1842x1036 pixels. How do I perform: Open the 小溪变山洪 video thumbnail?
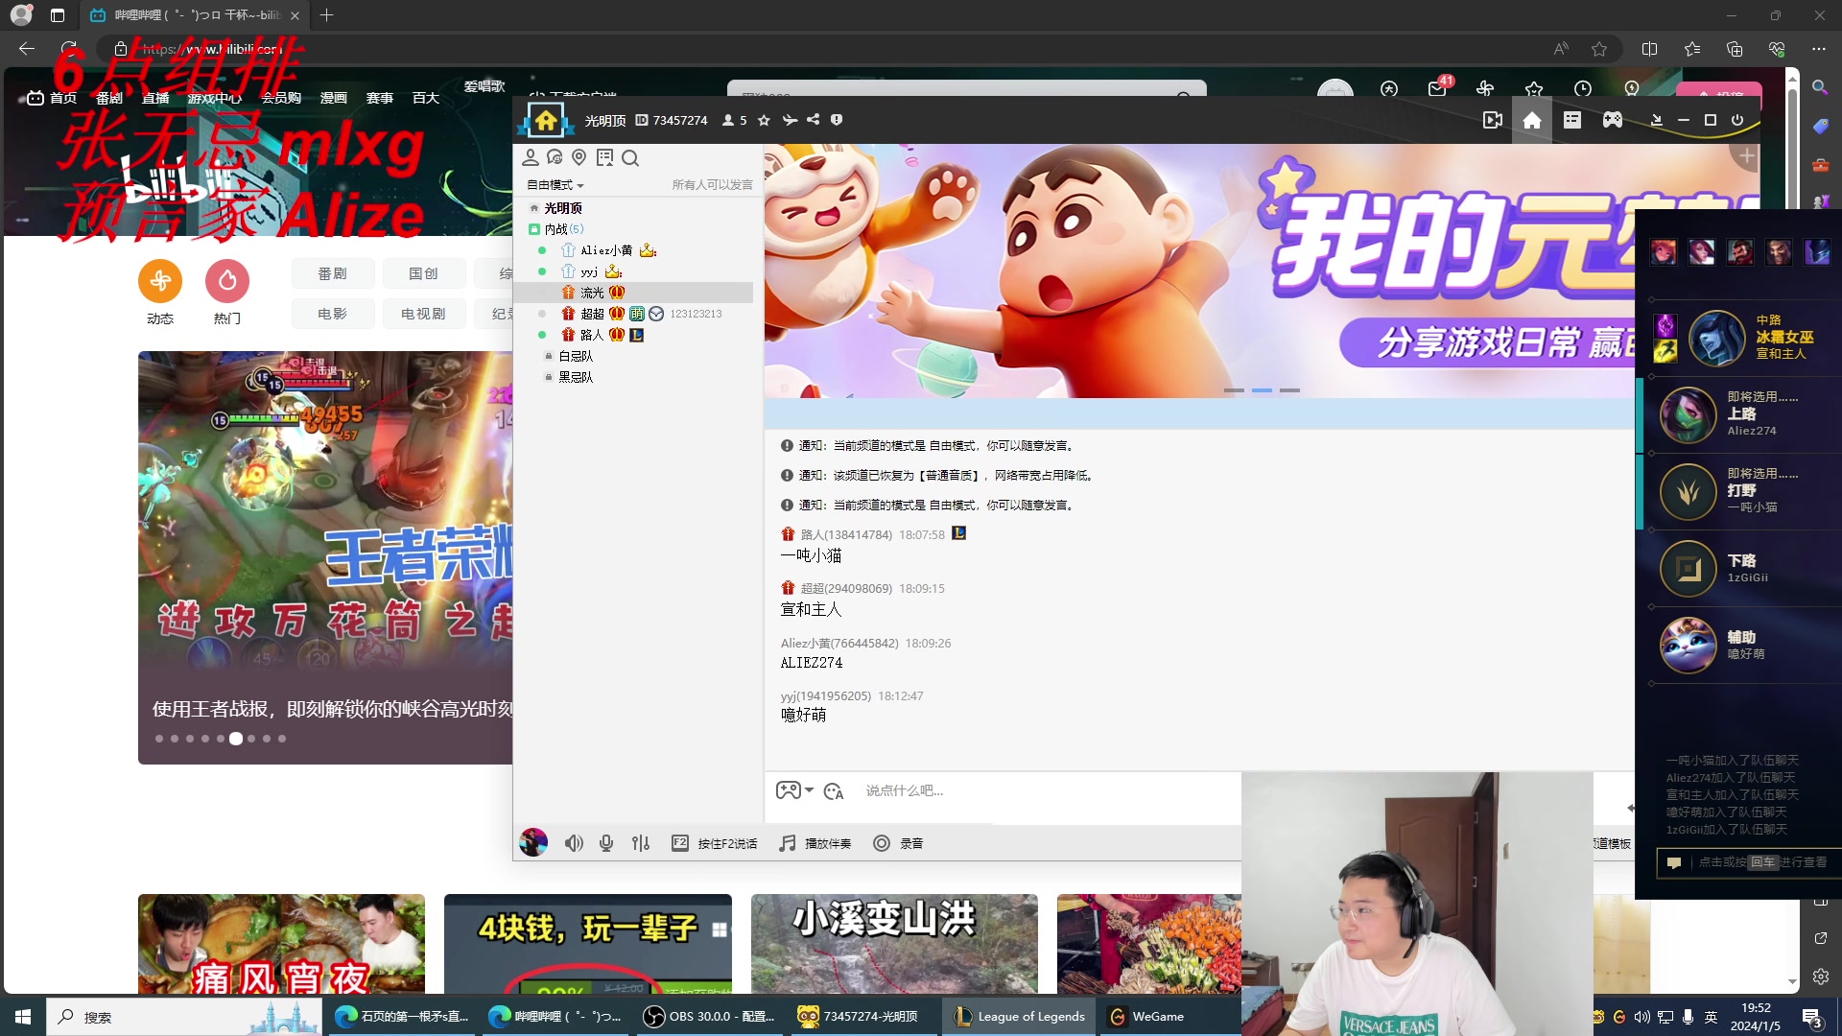pyautogui.click(x=894, y=944)
